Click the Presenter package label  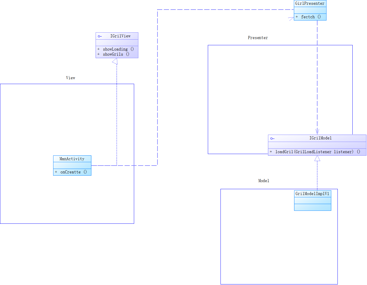point(258,38)
